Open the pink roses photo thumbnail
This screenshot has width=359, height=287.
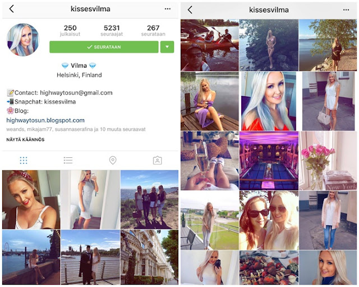tap(328, 161)
